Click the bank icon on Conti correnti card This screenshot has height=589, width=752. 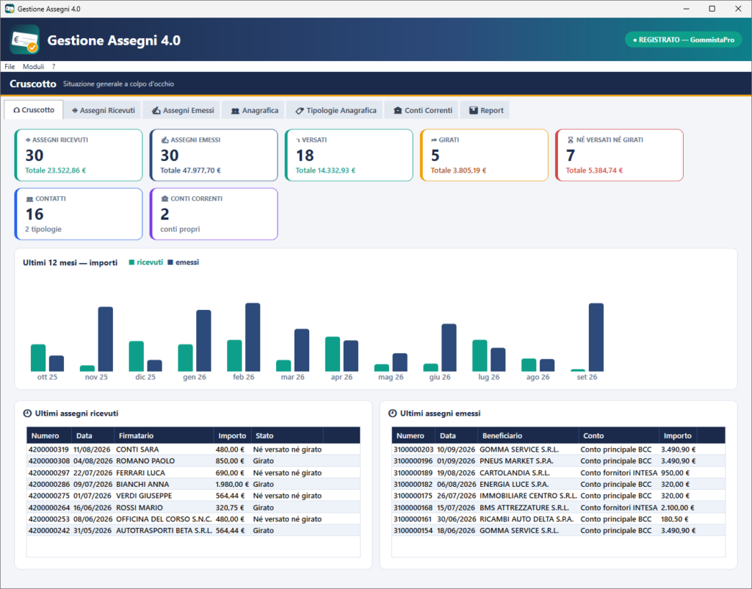(x=164, y=198)
